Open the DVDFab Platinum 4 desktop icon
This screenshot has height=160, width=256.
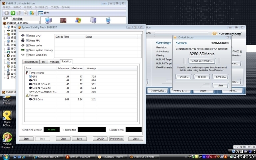[7, 140]
